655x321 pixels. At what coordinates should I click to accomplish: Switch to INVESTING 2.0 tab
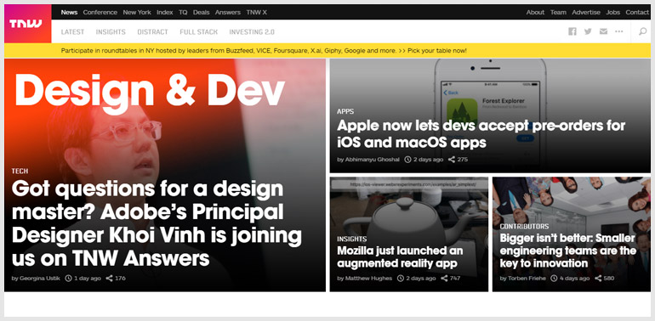(x=252, y=31)
